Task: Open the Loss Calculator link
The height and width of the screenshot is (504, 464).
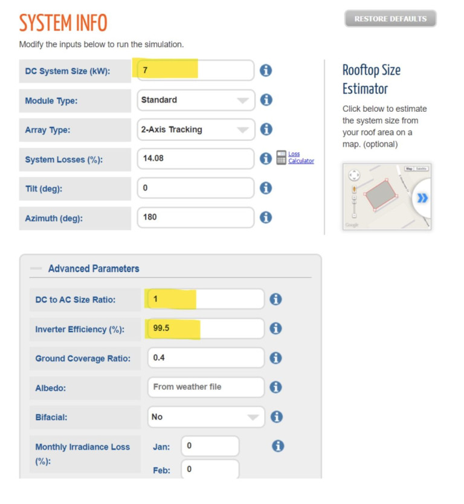Action: (x=300, y=158)
